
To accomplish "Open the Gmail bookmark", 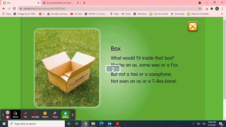I will (126, 14).
